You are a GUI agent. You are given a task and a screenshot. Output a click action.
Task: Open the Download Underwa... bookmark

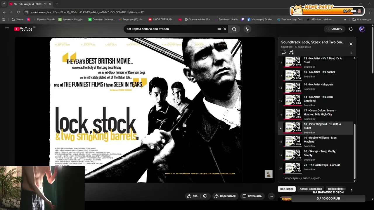click(x=102, y=20)
